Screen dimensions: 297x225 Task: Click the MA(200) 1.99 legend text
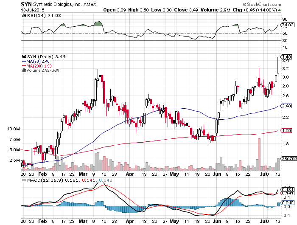[39, 66]
